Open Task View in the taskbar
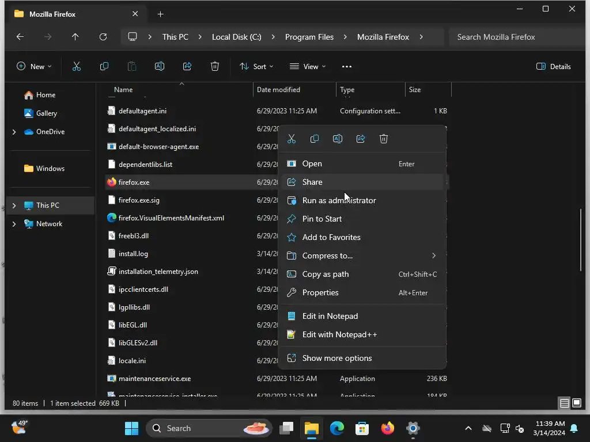Screen dimensions: 590x442 point(286,428)
